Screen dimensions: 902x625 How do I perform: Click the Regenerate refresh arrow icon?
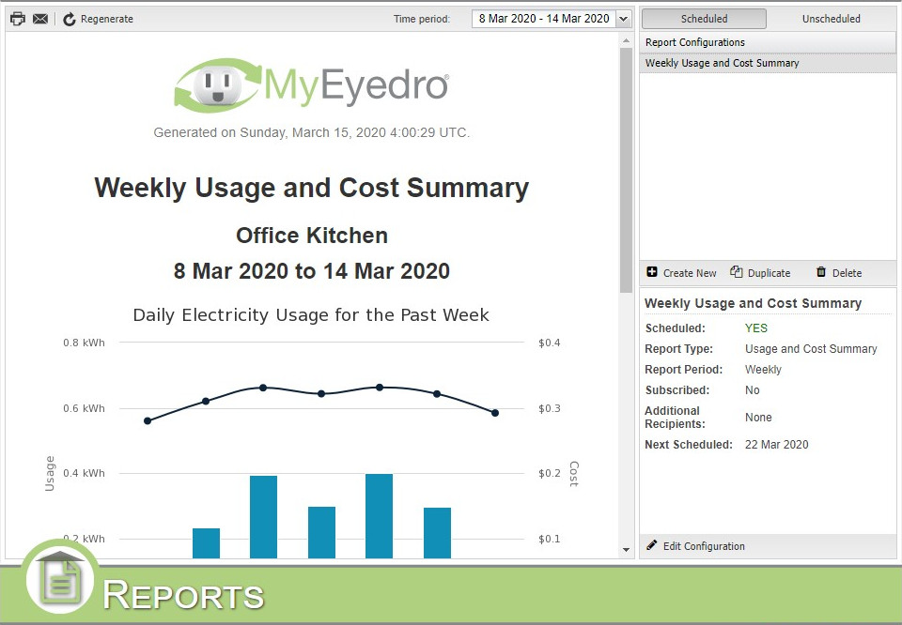[x=70, y=19]
